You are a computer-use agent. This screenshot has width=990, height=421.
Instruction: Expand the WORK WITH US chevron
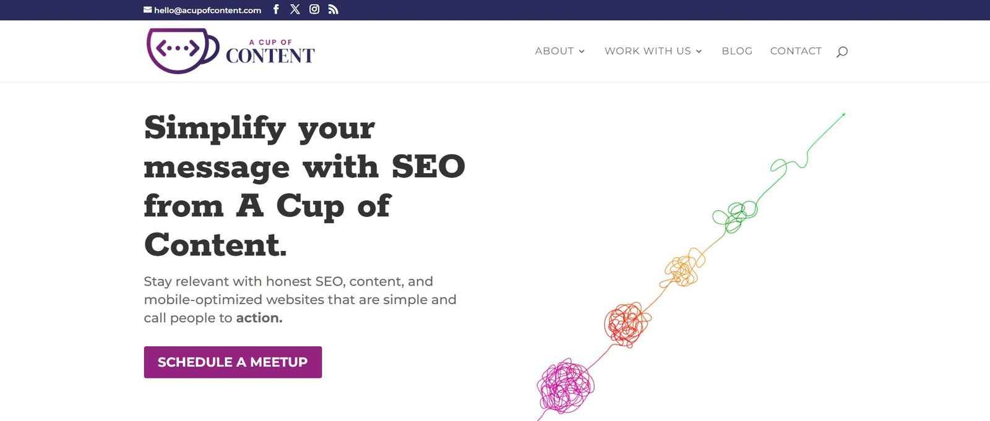tap(699, 51)
